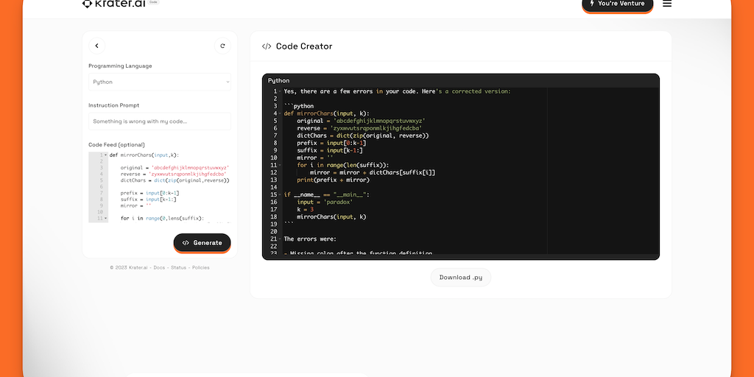Collapse code fold at output line 4

click(280, 113)
